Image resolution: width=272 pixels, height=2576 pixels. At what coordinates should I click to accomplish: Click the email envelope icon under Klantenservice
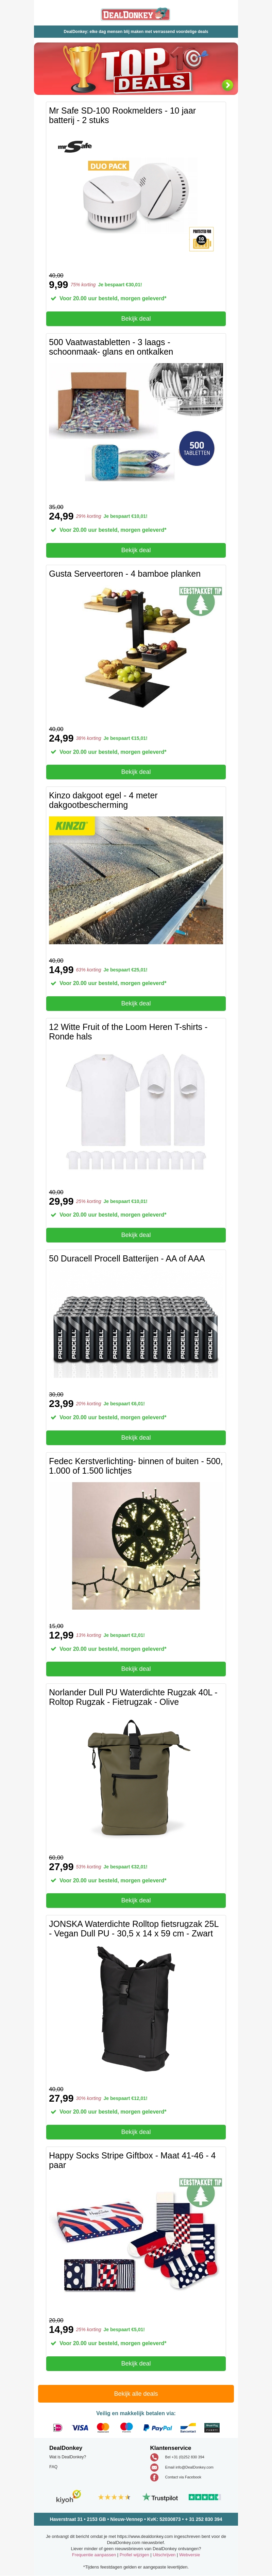154,2467
